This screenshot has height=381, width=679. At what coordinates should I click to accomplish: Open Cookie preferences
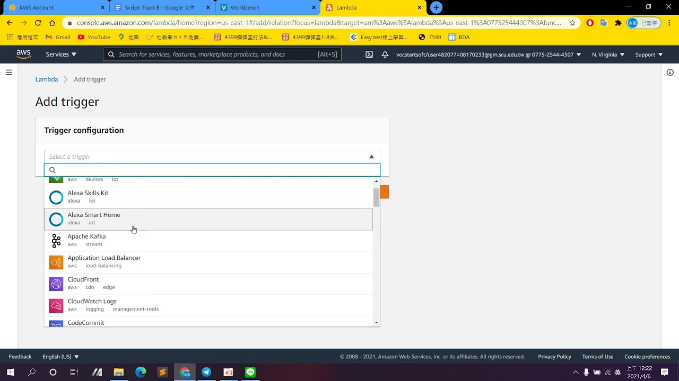coord(647,357)
